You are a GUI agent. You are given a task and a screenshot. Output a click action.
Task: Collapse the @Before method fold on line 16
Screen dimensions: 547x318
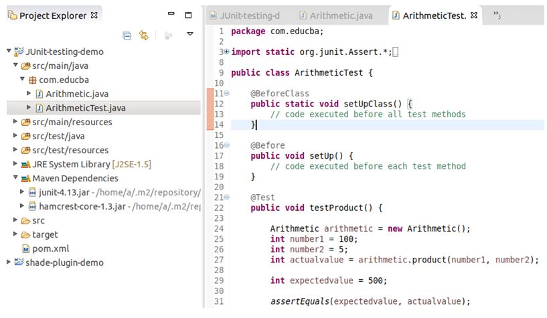(x=226, y=145)
